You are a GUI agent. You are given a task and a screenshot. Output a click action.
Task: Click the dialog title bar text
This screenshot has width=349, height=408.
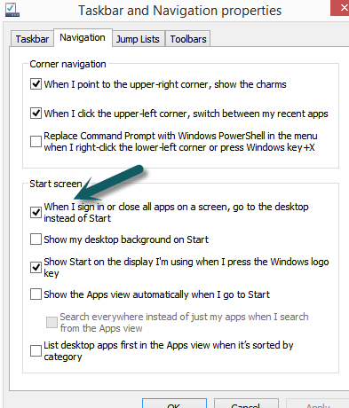tap(179, 11)
